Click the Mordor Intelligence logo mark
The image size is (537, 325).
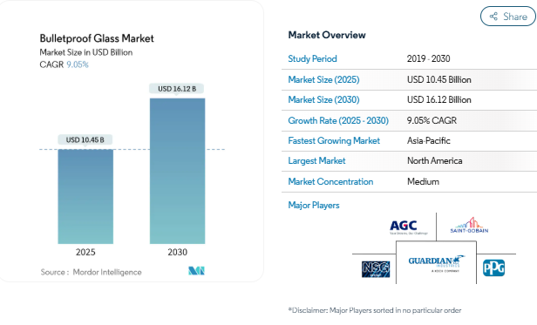pyautogui.click(x=197, y=271)
